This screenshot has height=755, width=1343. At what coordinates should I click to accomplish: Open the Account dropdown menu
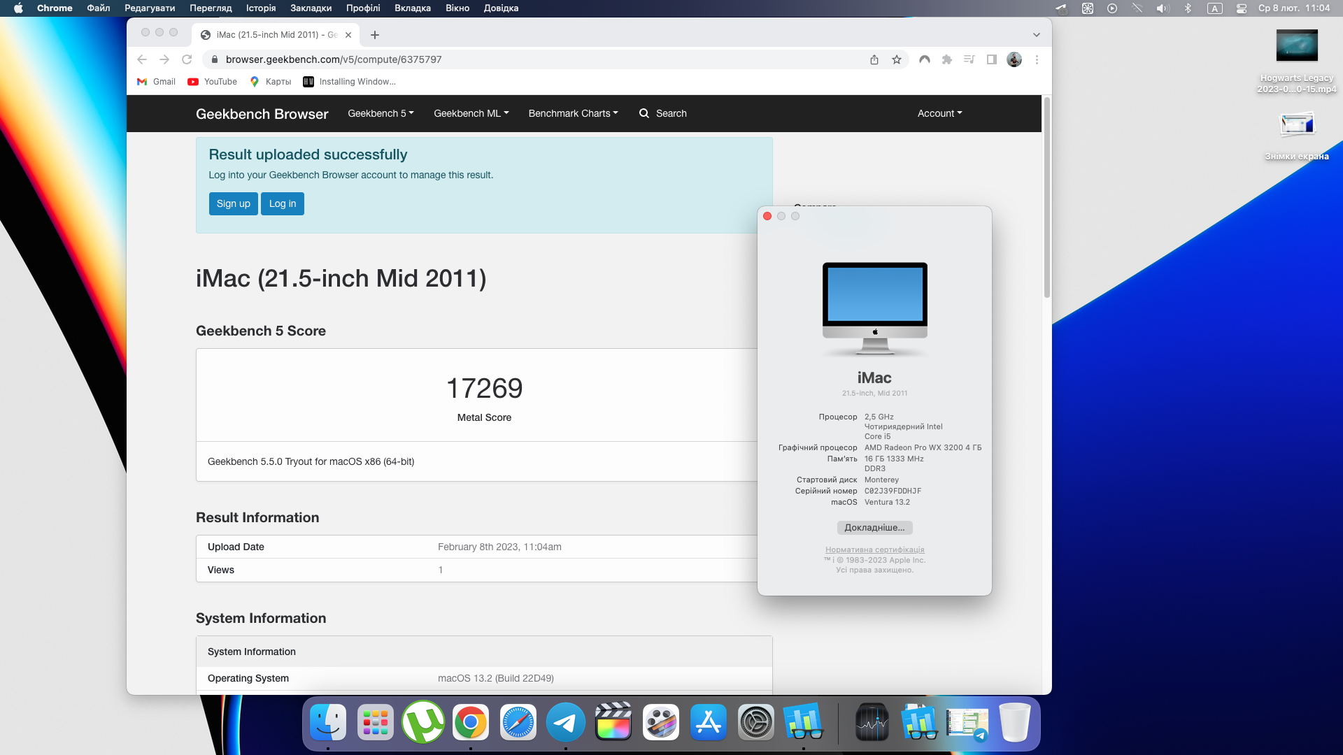pyautogui.click(x=939, y=113)
